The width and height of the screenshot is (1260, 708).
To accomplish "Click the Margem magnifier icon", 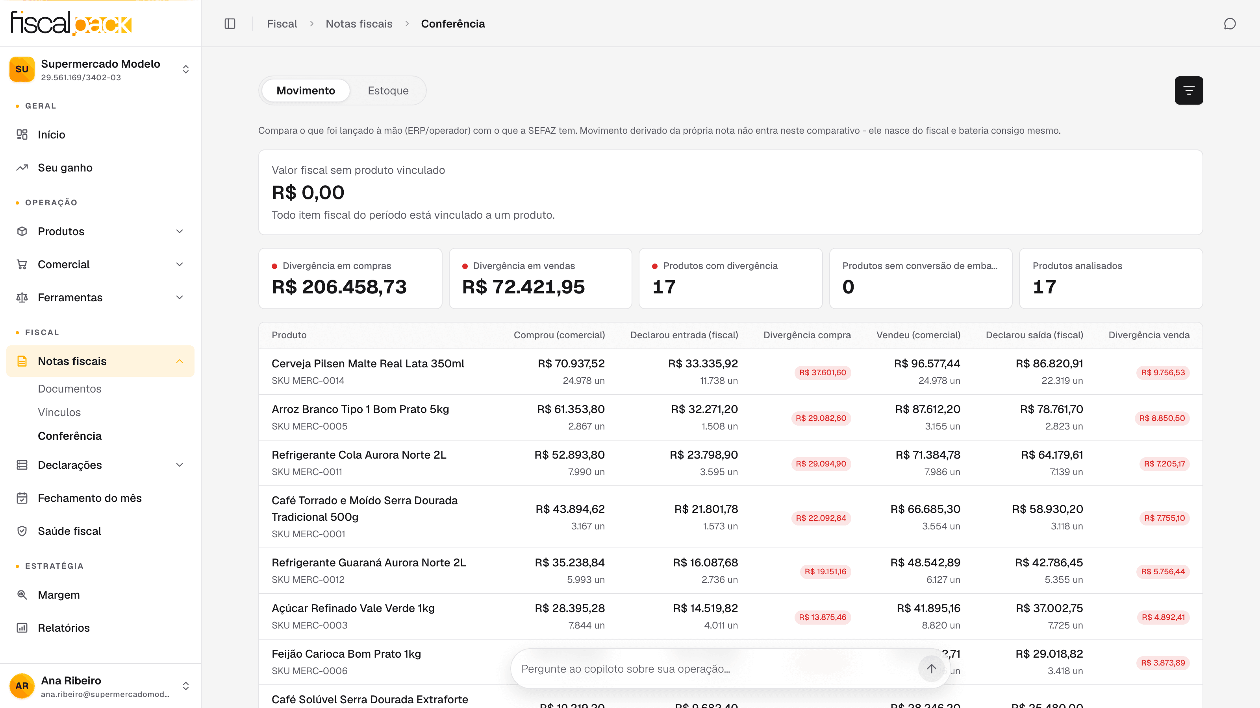I will click(x=22, y=595).
